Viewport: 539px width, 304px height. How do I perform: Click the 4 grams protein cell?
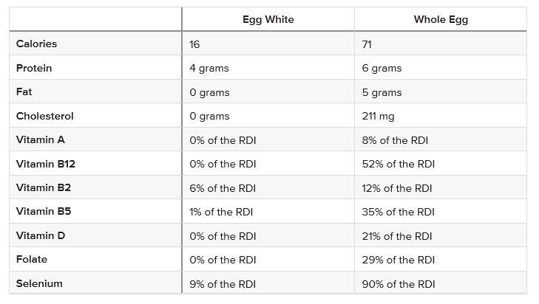[209, 68]
